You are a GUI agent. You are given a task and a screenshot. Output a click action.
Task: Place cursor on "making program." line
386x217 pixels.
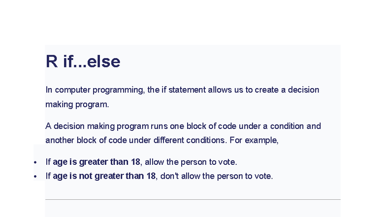(x=77, y=104)
